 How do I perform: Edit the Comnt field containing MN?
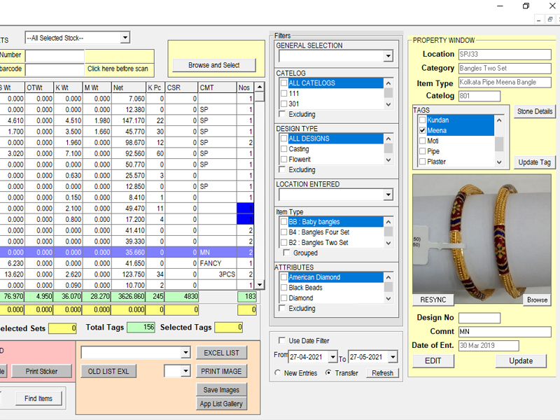[x=505, y=331]
